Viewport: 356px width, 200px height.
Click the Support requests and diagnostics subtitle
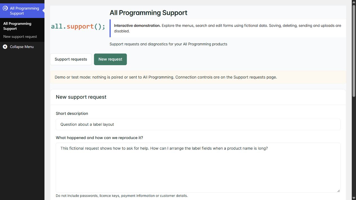click(x=168, y=44)
